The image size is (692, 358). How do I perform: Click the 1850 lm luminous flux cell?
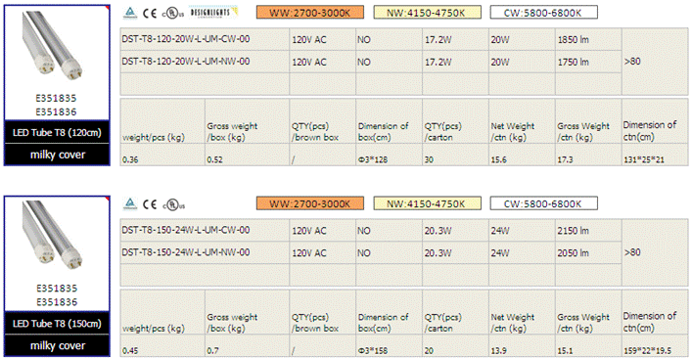(573, 40)
